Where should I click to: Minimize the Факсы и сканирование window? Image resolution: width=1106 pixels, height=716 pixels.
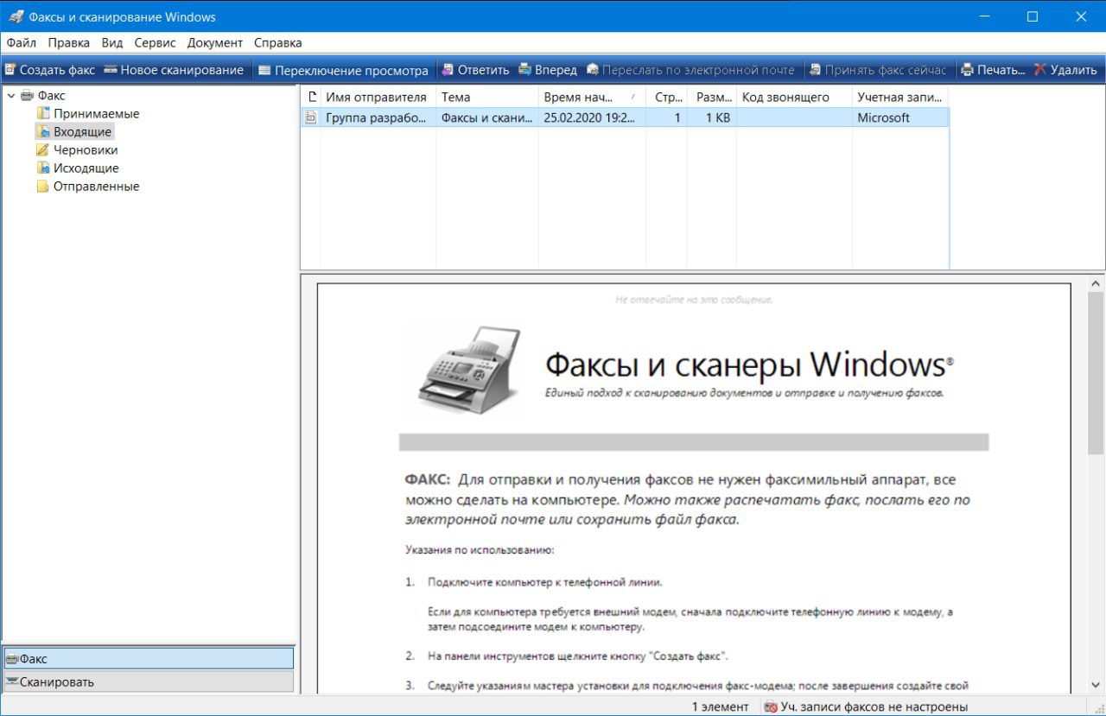(x=984, y=16)
